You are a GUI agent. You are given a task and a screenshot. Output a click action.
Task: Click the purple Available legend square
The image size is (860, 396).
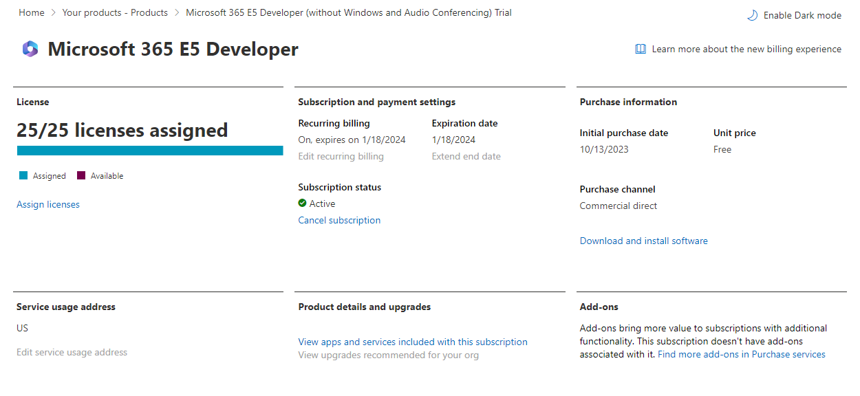[x=81, y=176]
